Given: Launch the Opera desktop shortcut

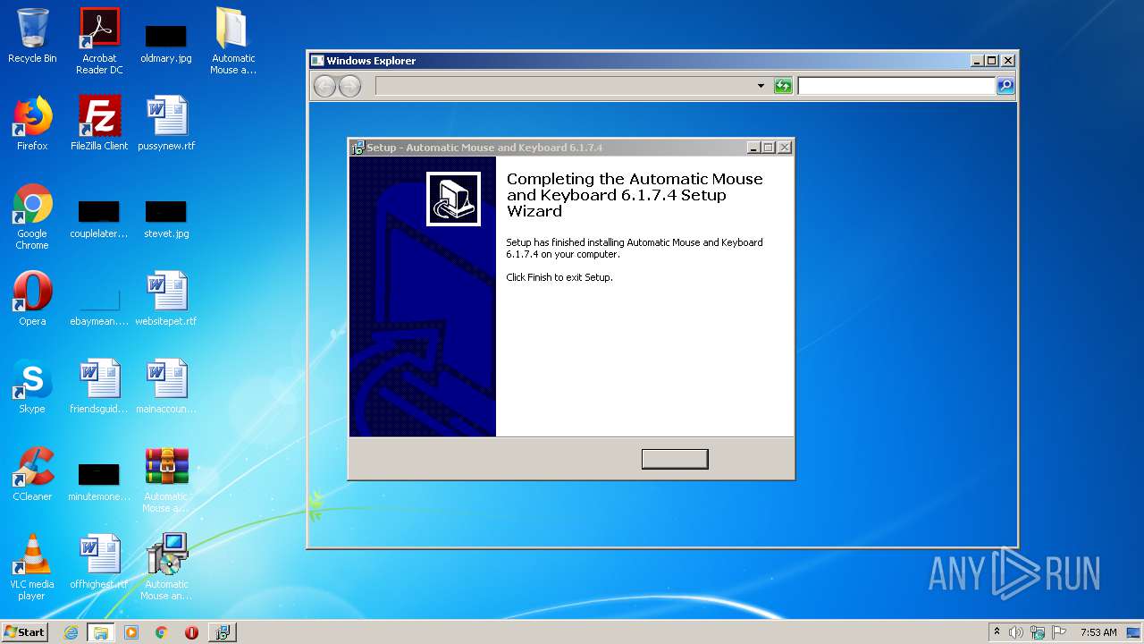Looking at the screenshot, I should [32, 299].
